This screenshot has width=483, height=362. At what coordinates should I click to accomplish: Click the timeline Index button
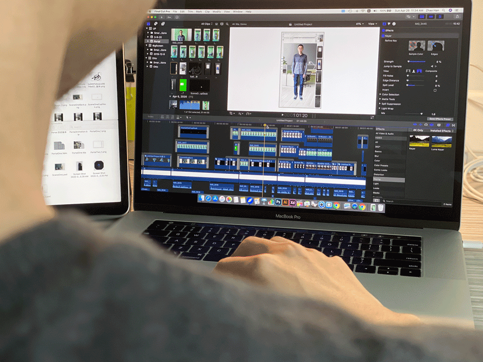coord(151,116)
